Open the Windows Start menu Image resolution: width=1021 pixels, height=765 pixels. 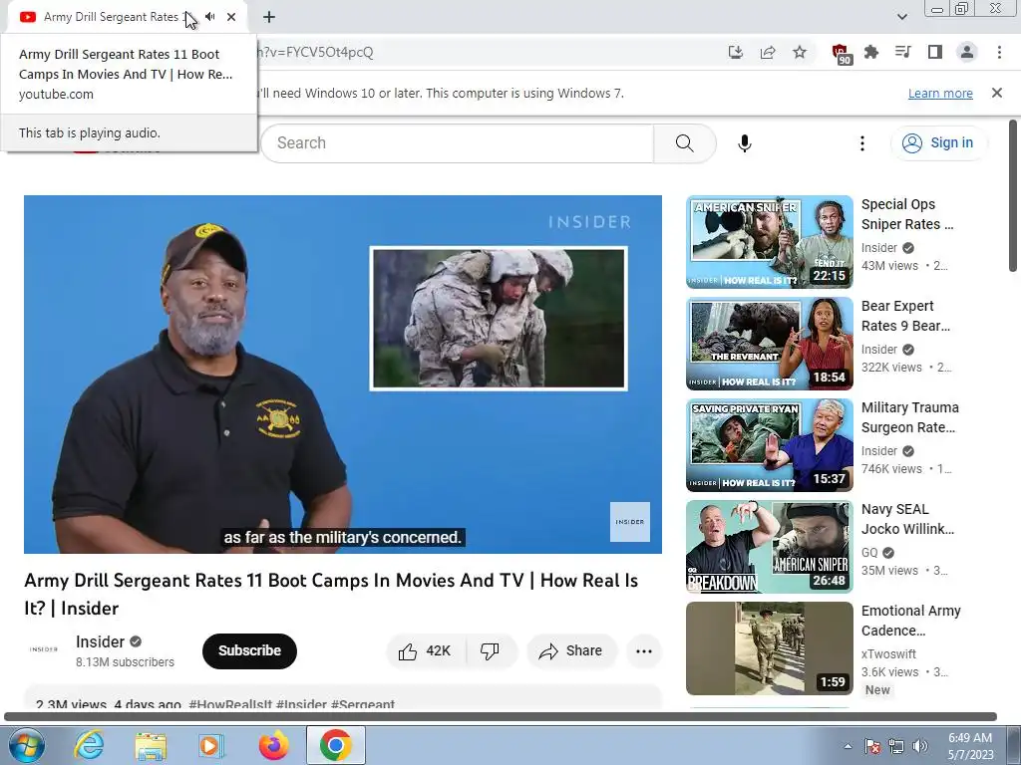(26, 745)
